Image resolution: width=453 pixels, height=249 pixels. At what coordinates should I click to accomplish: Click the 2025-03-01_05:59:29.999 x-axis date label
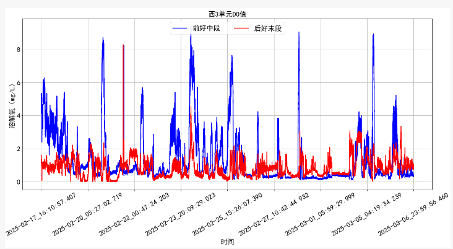[x=321, y=213]
